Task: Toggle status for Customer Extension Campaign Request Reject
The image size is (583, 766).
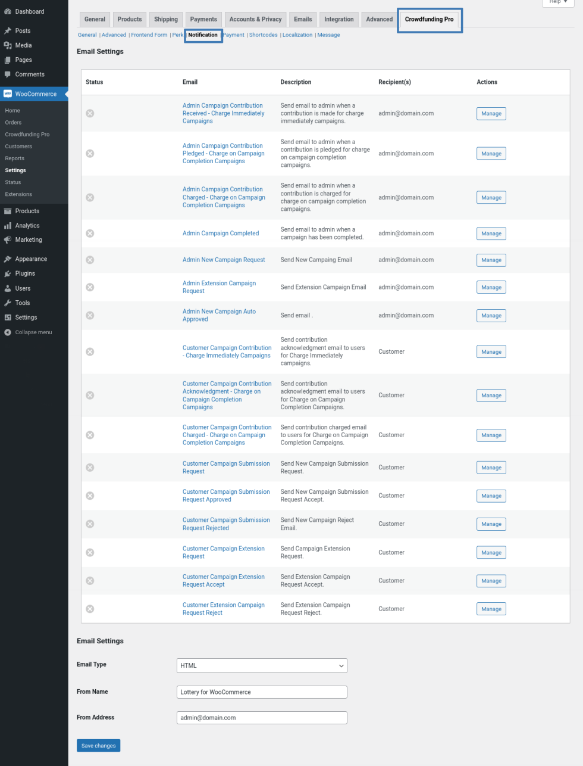Action: 90,609
